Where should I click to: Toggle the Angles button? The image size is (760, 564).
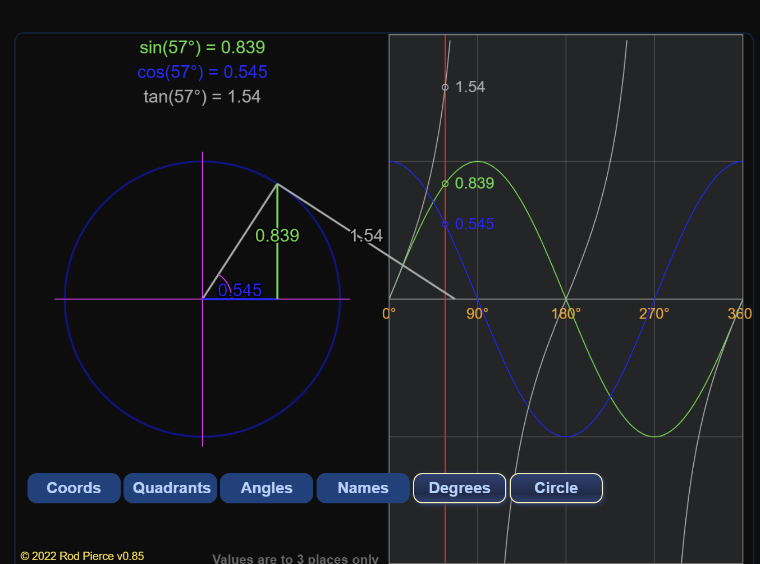(x=267, y=488)
